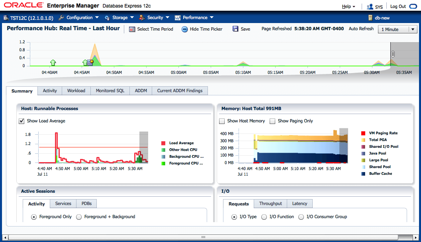Switch to the Workload tab

76,91
